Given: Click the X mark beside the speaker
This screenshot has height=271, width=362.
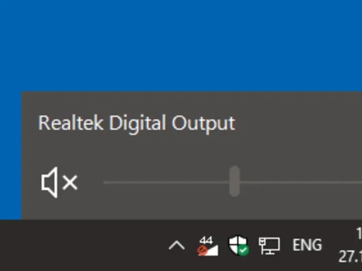Looking at the screenshot, I should click(x=70, y=182).
